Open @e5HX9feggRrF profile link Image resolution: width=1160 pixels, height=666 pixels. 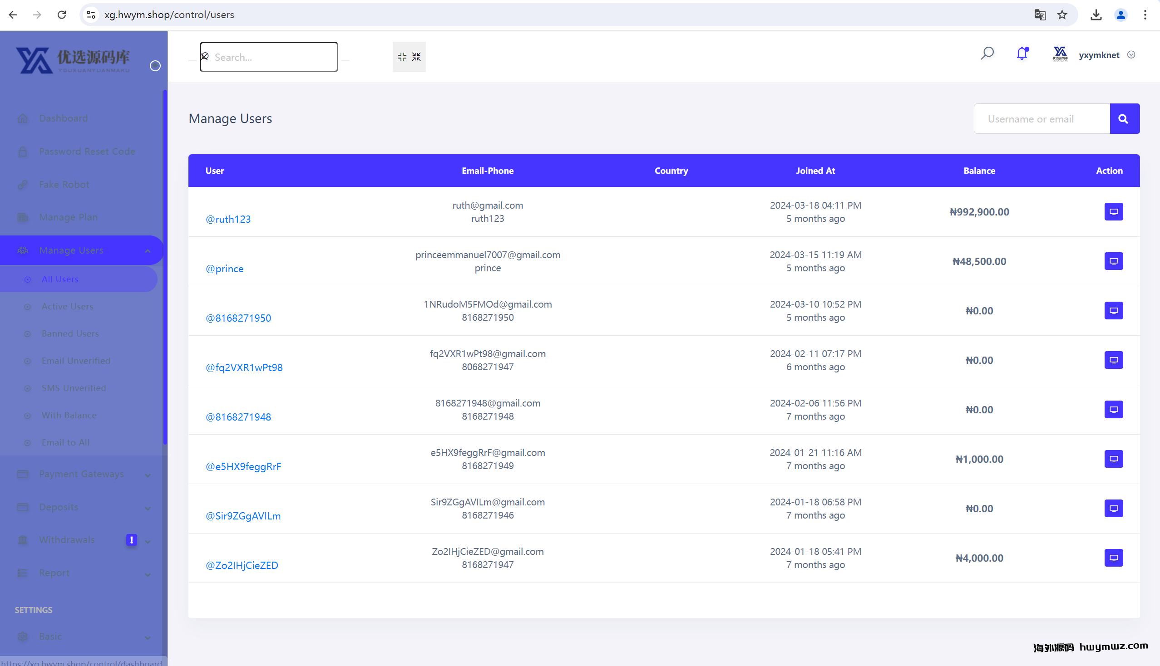[x=243, y=466]
